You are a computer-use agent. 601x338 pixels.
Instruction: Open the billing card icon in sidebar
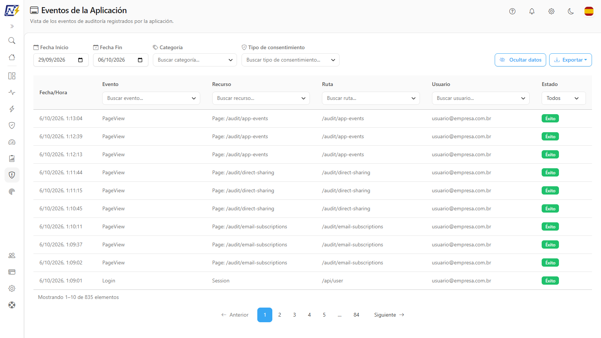[12, 272]
